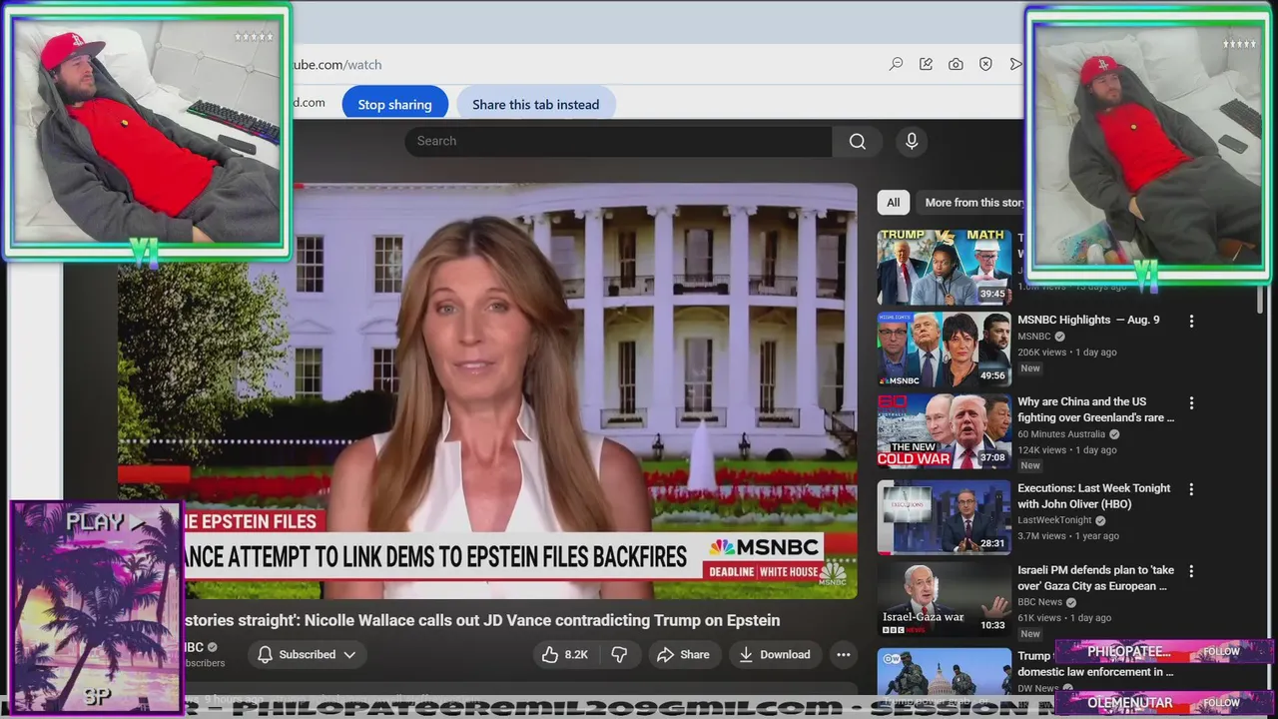Click Share this tab instead

(x=535, y=104)
